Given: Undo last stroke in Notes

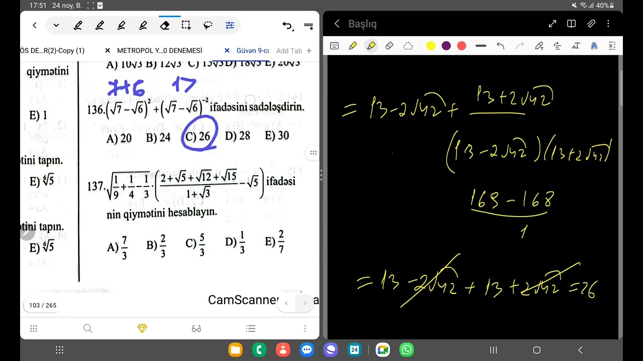Looking at the screenshot, I should pos(500,46).
